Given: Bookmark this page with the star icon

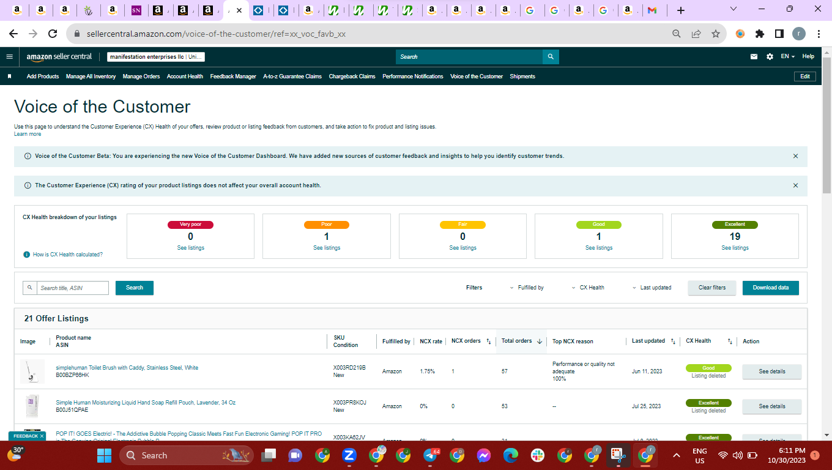Looking at the screenshot, I should click(x=715, y=34).
